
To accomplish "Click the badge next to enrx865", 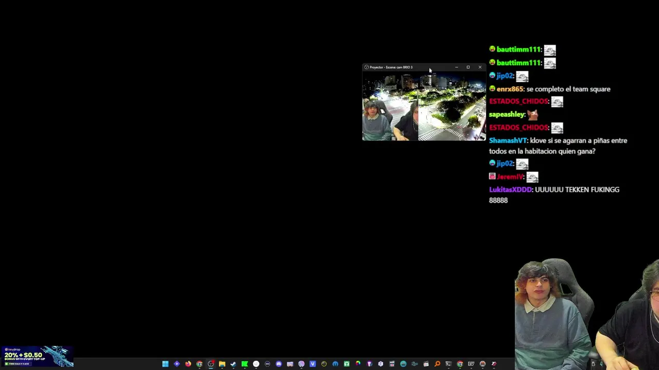I will 492,89.
